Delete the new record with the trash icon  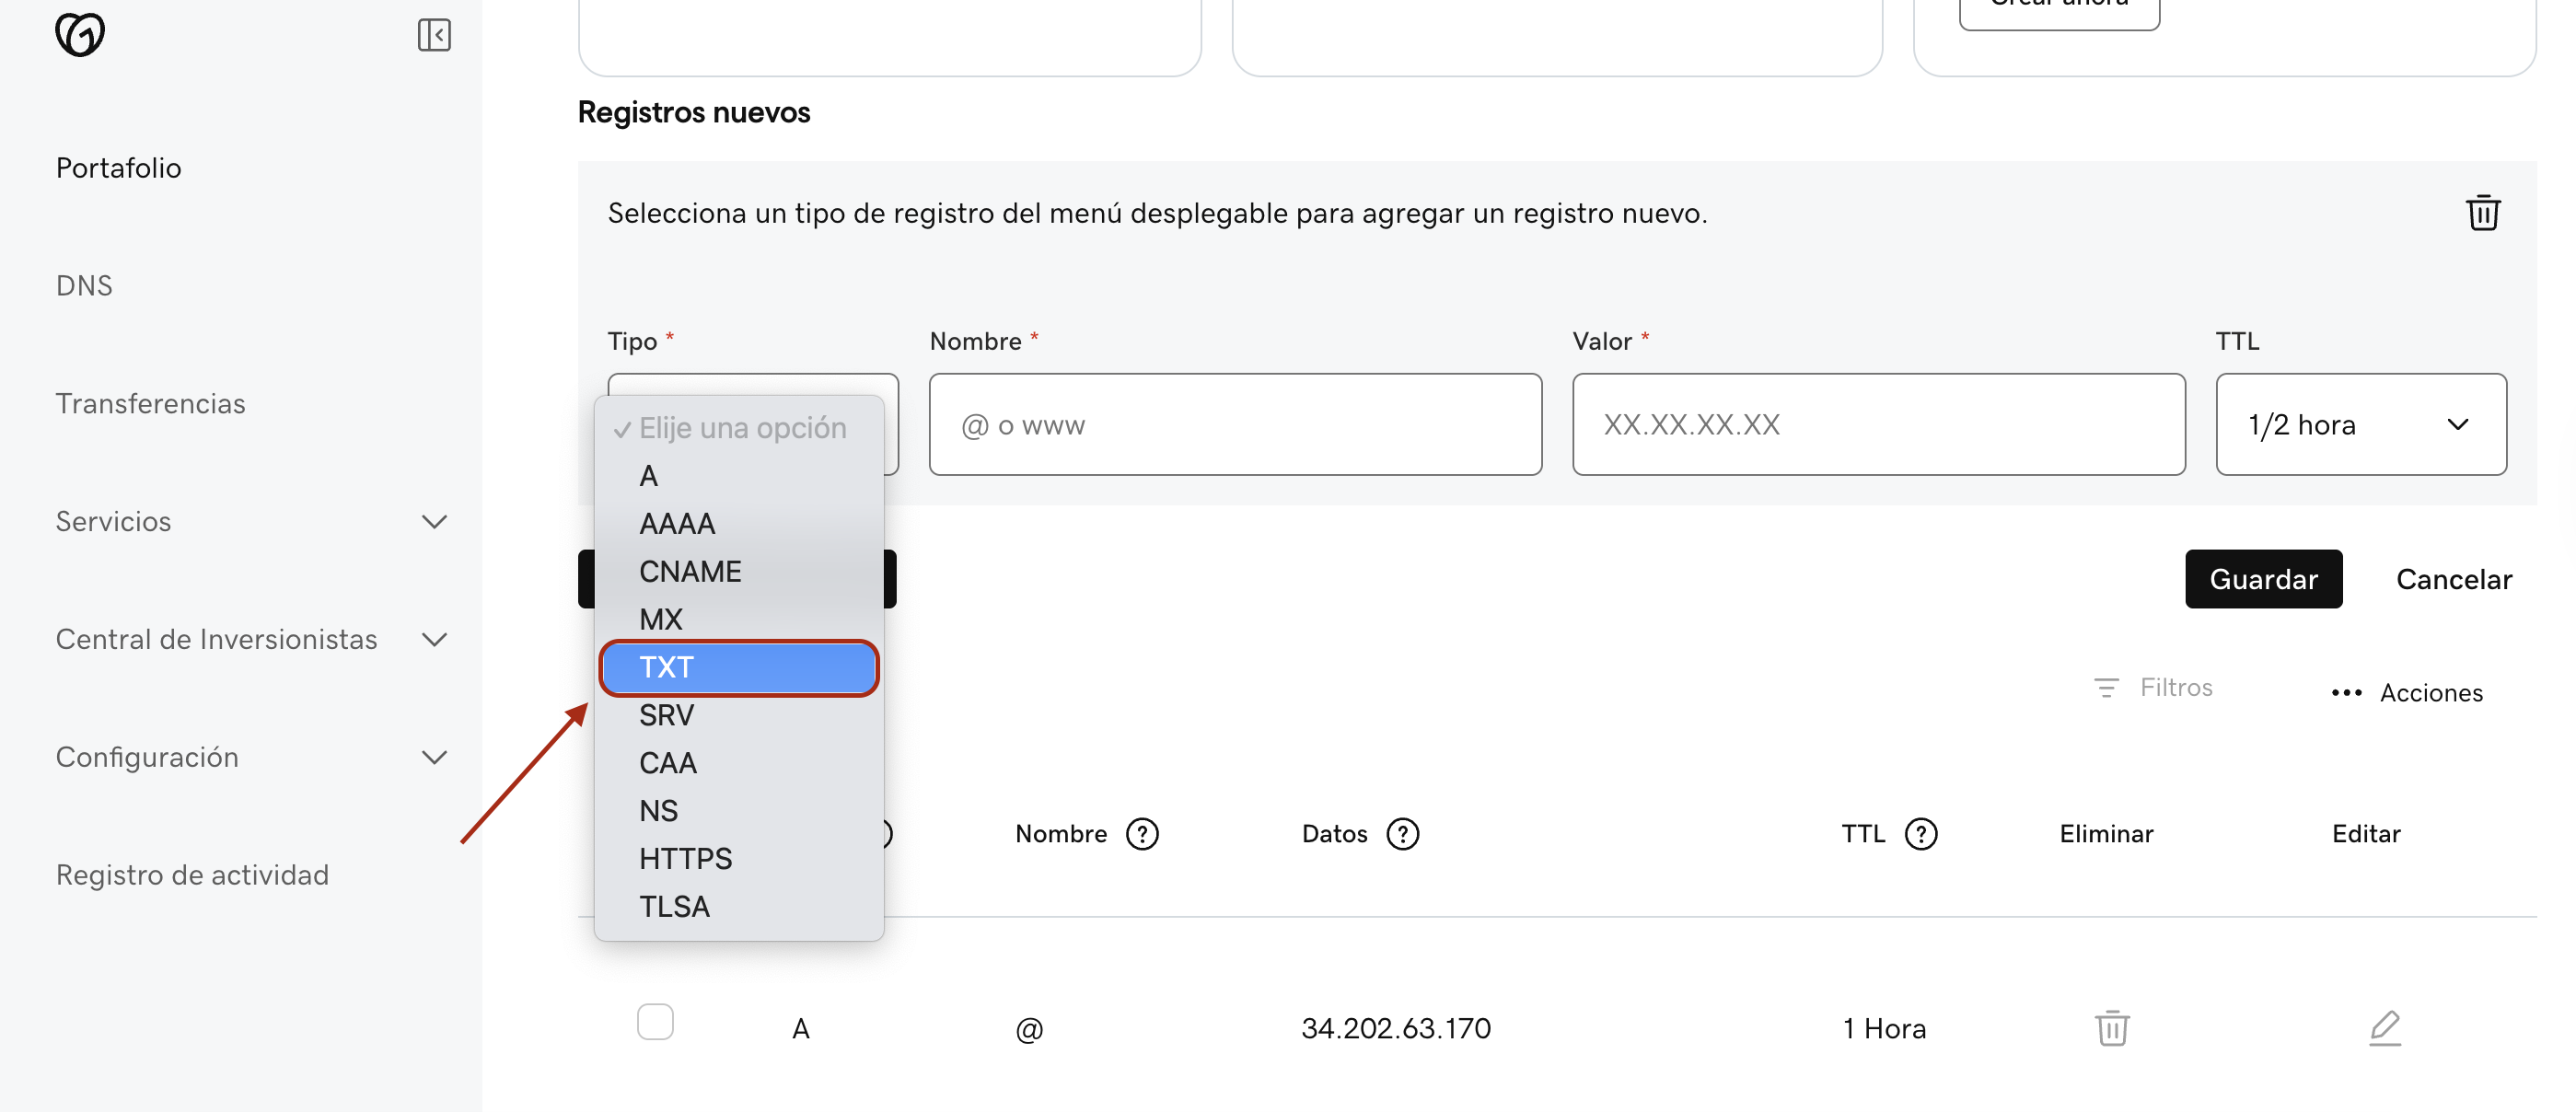point(2482,213)
